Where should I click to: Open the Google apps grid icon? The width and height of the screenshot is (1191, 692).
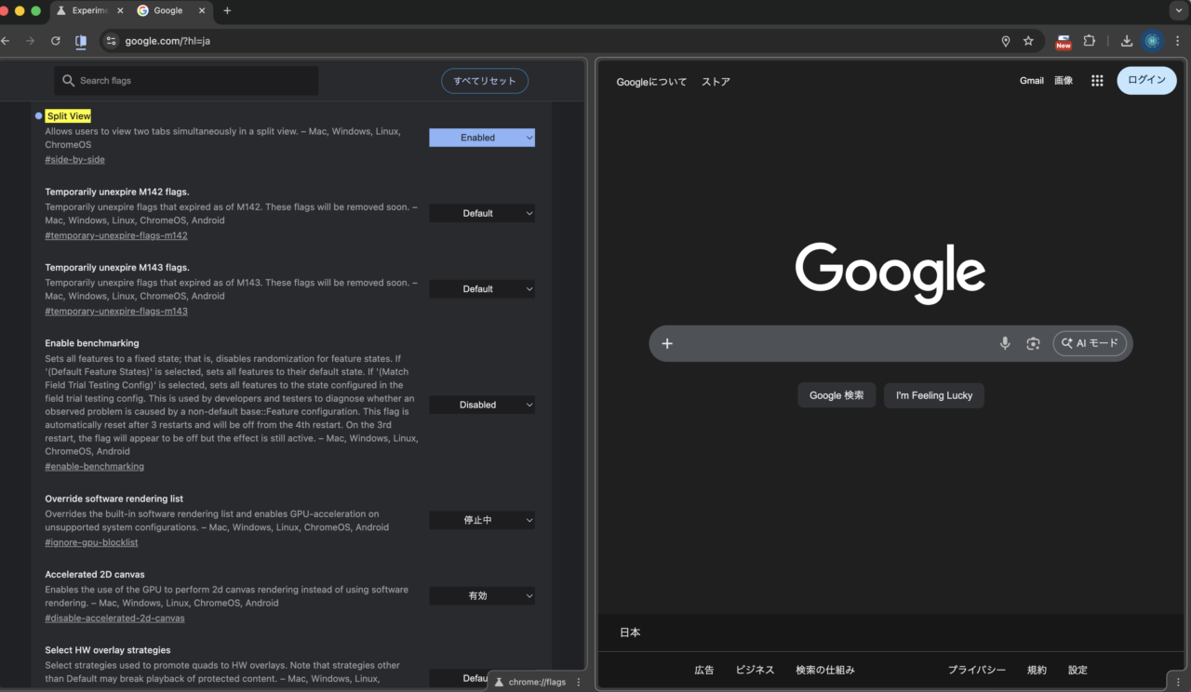coord(1097,81)
